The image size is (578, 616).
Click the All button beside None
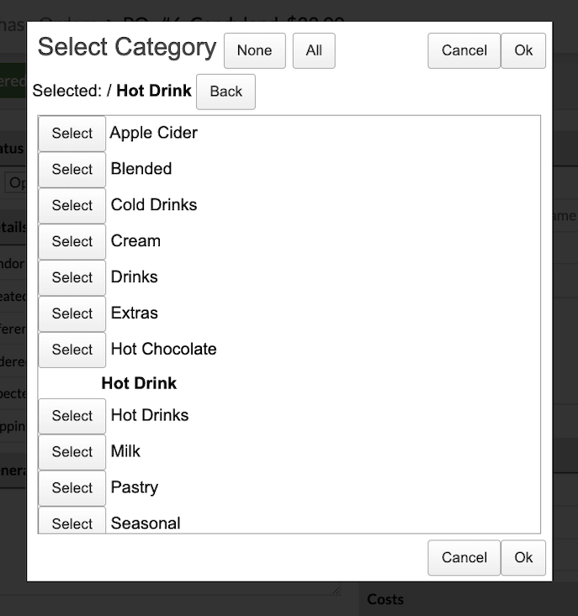coord(314,50)
